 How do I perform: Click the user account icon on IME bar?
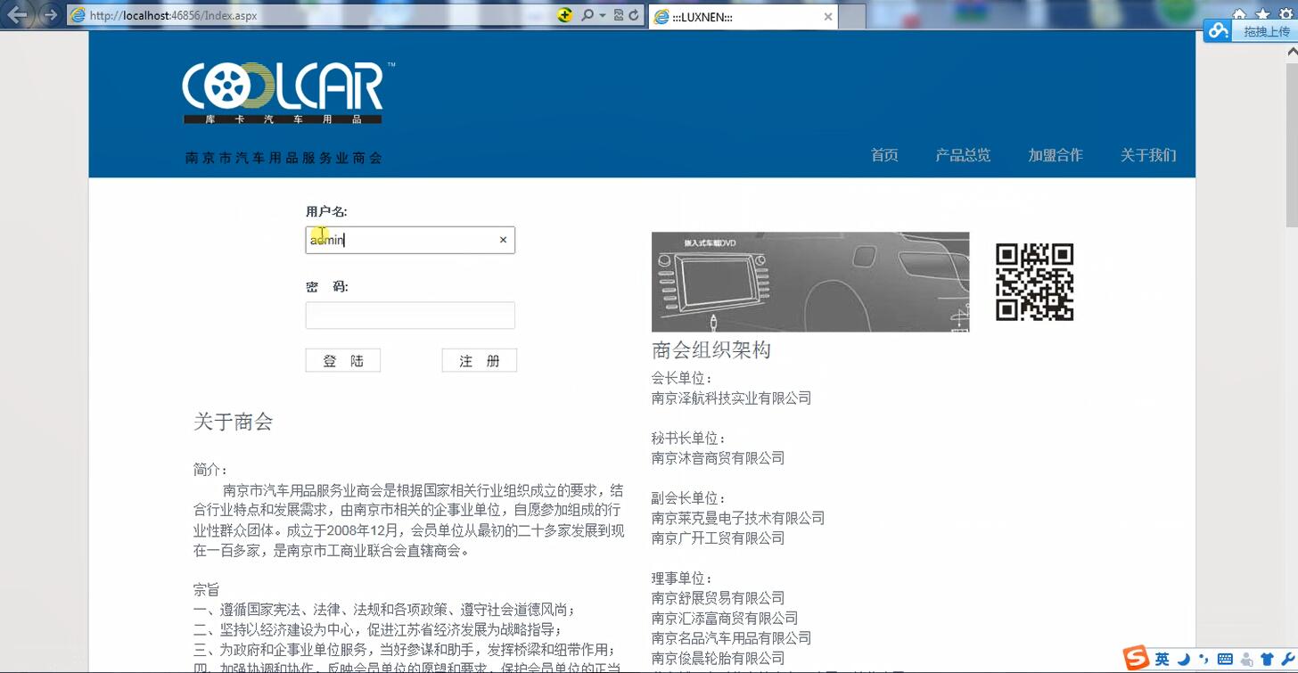[x=1246, y=660]
